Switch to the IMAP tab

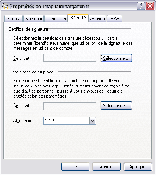[114, 19]
